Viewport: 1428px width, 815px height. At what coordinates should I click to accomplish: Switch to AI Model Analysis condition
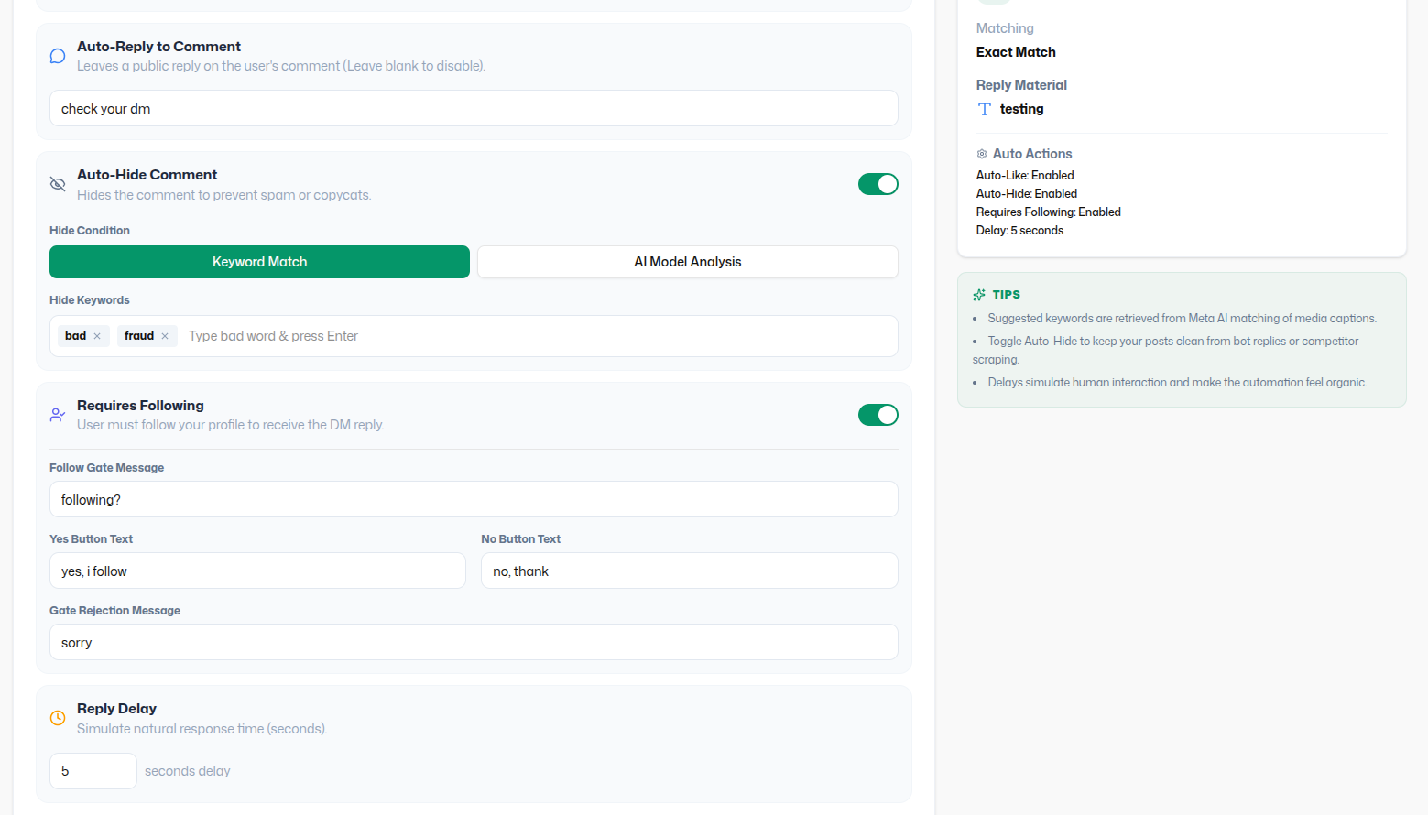[x=688, y=262]
